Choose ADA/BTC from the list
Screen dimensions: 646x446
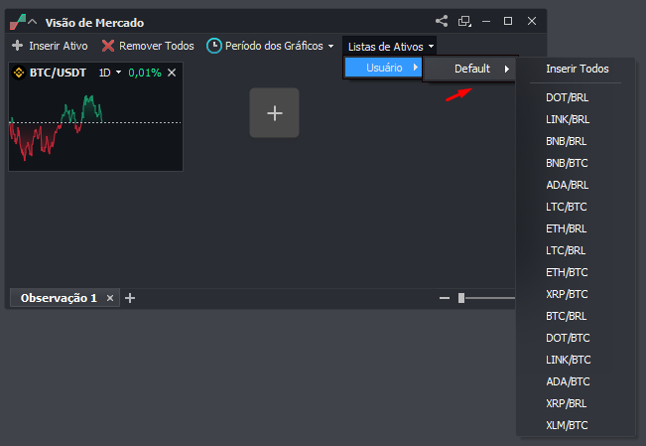point(568,382)
